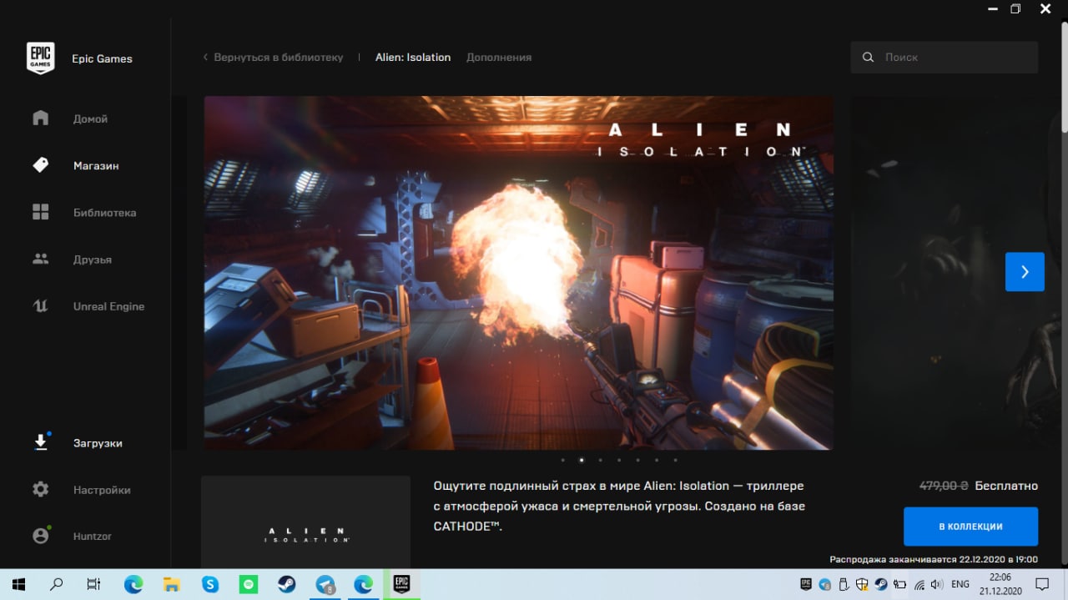Open Магазин in the sidebar
Viewport: 1068px width, 600px height.
[x=96, y=165]
